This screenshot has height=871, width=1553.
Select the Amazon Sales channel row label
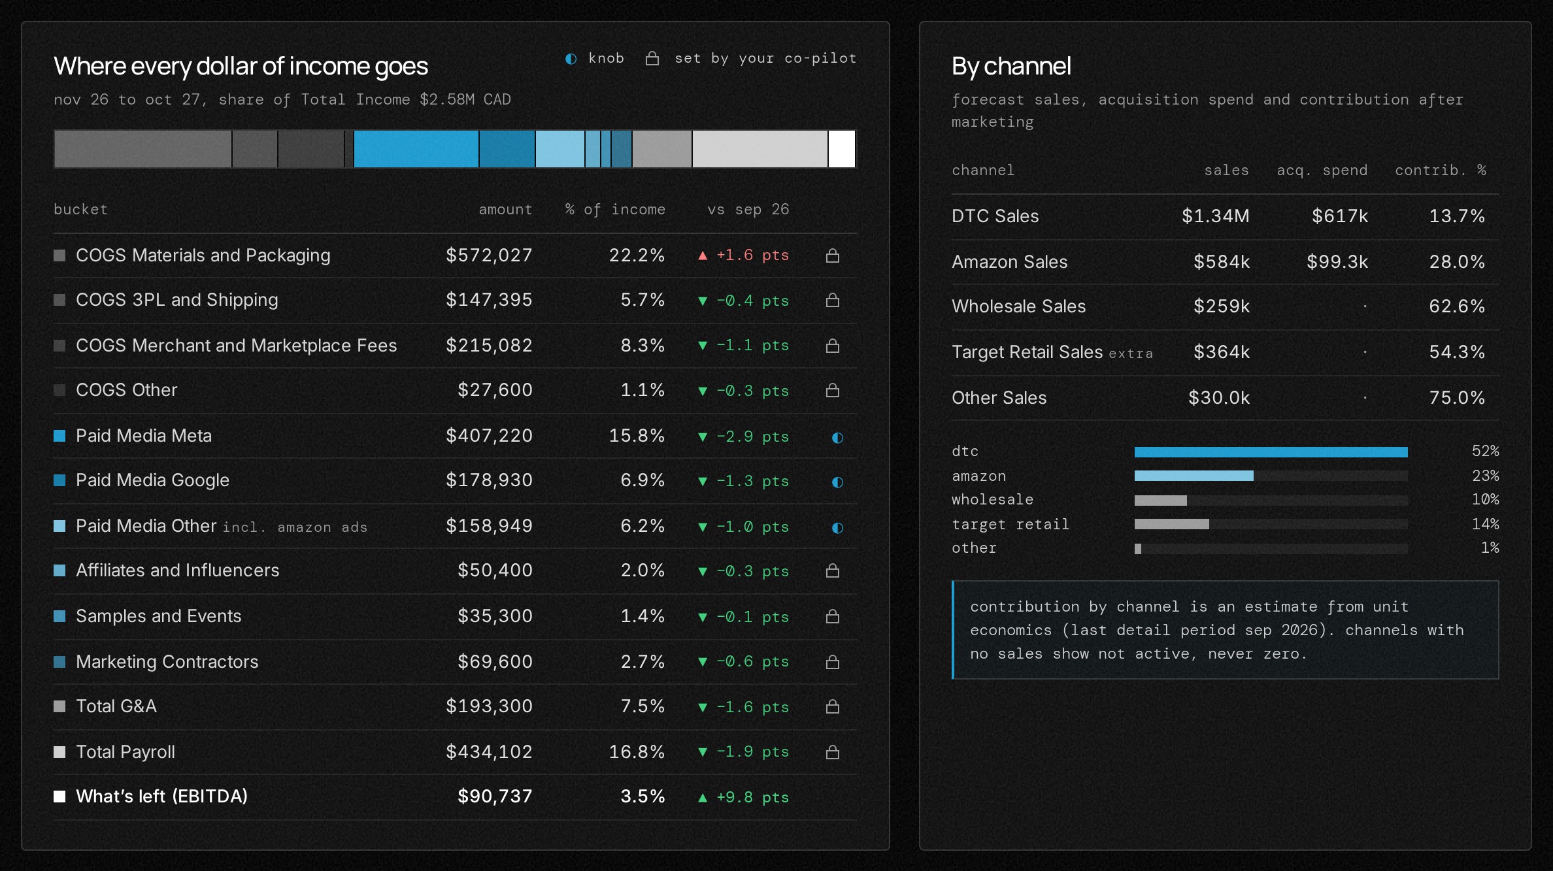point(1009,262)
